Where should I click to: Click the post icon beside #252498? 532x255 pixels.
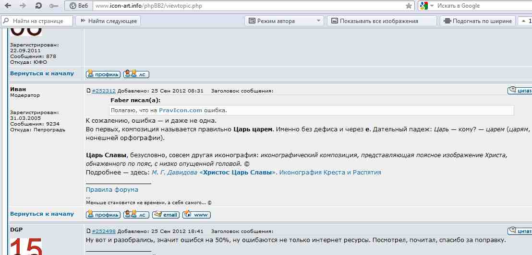[88, 231]
